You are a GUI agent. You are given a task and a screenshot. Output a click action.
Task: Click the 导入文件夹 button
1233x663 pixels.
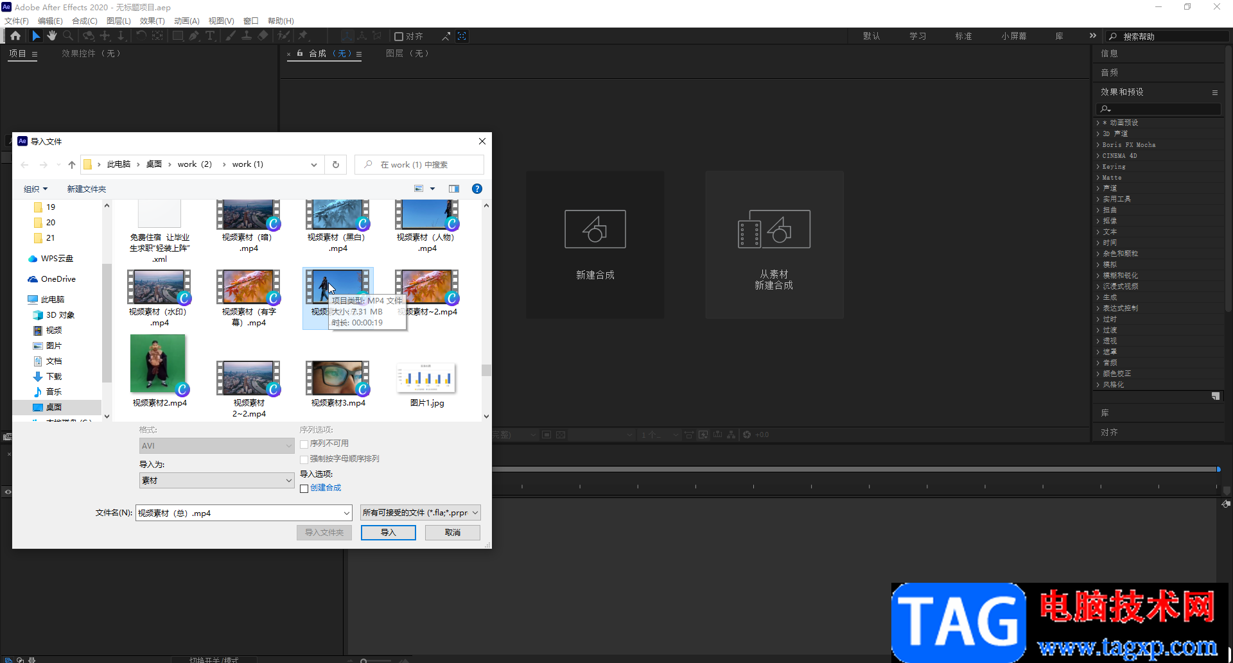[x=324, y=533]
